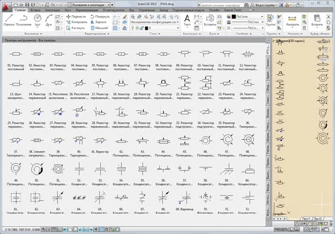The height and width of the screenshot is (234, 335).
Task: Click the open file icon in quick access
Action: pos(21,5)
